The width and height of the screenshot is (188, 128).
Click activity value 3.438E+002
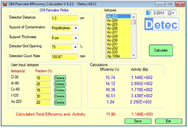point(142,96)
